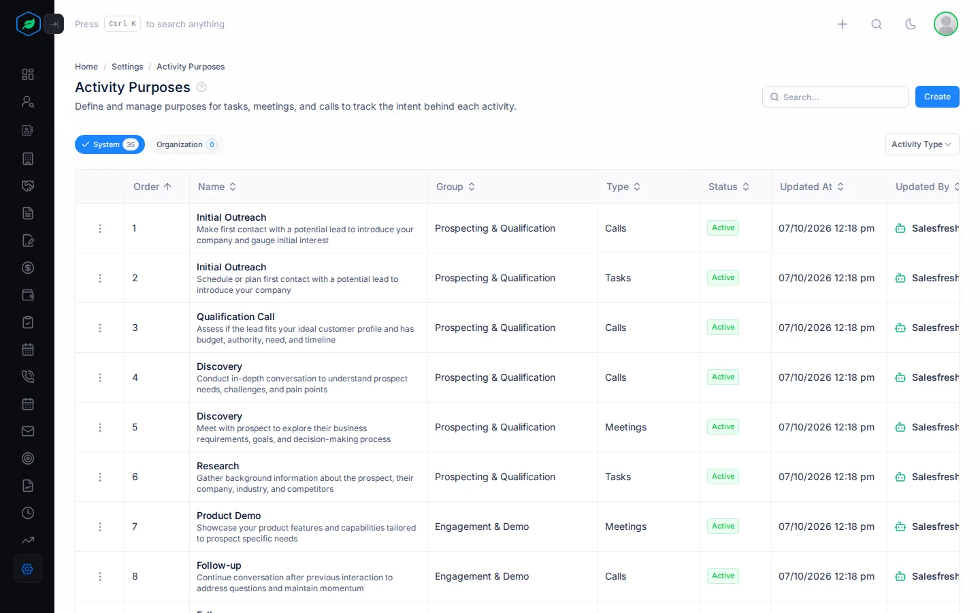
Task: Open the clipboard checkmark tasks icon
Action: pos(28,322)
